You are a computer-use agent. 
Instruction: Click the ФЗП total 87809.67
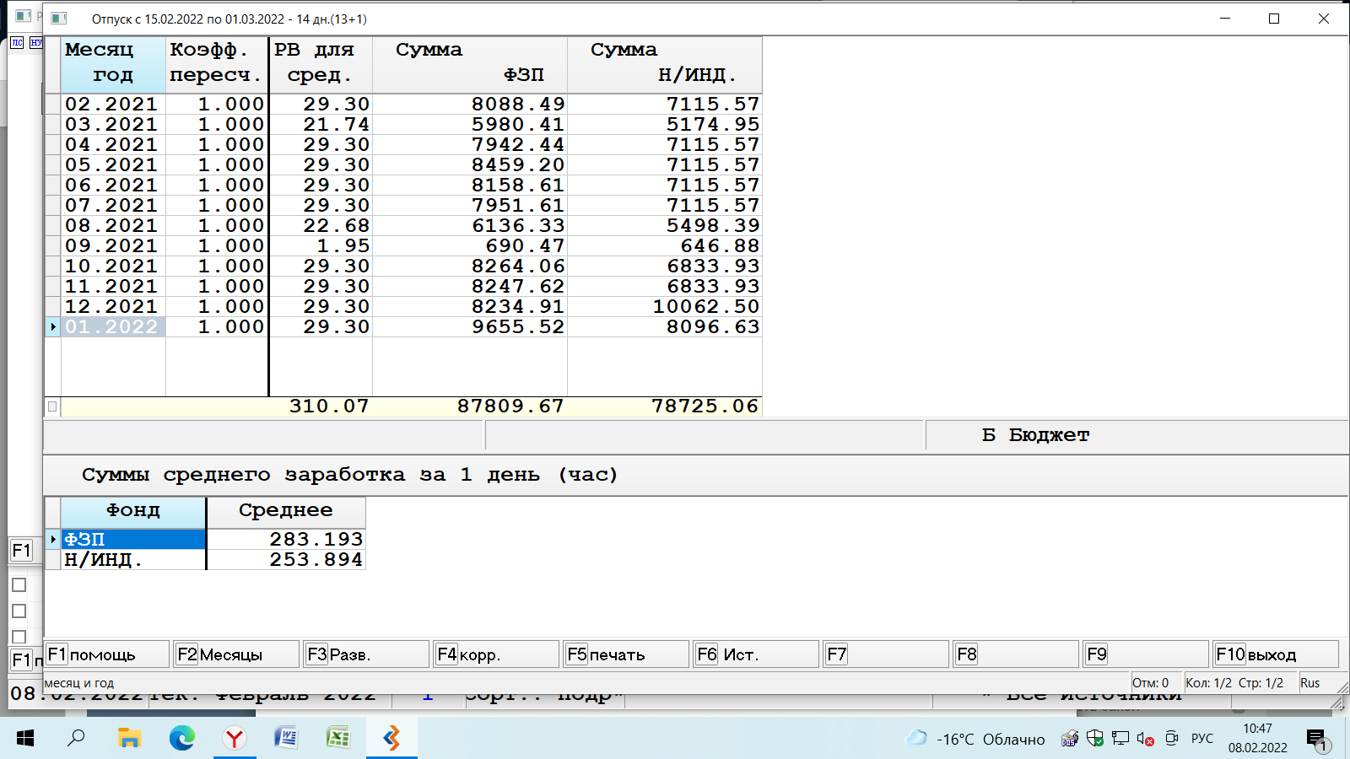(x=510, y=406)
